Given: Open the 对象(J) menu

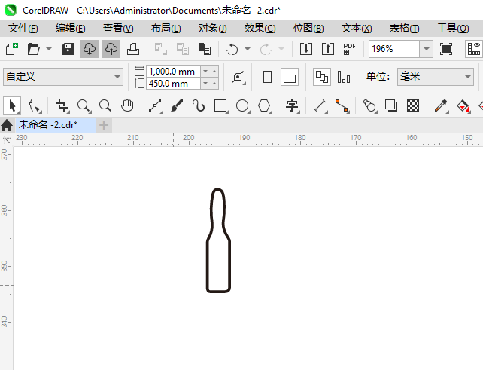Looking at the screenshot, I should 213,29.
